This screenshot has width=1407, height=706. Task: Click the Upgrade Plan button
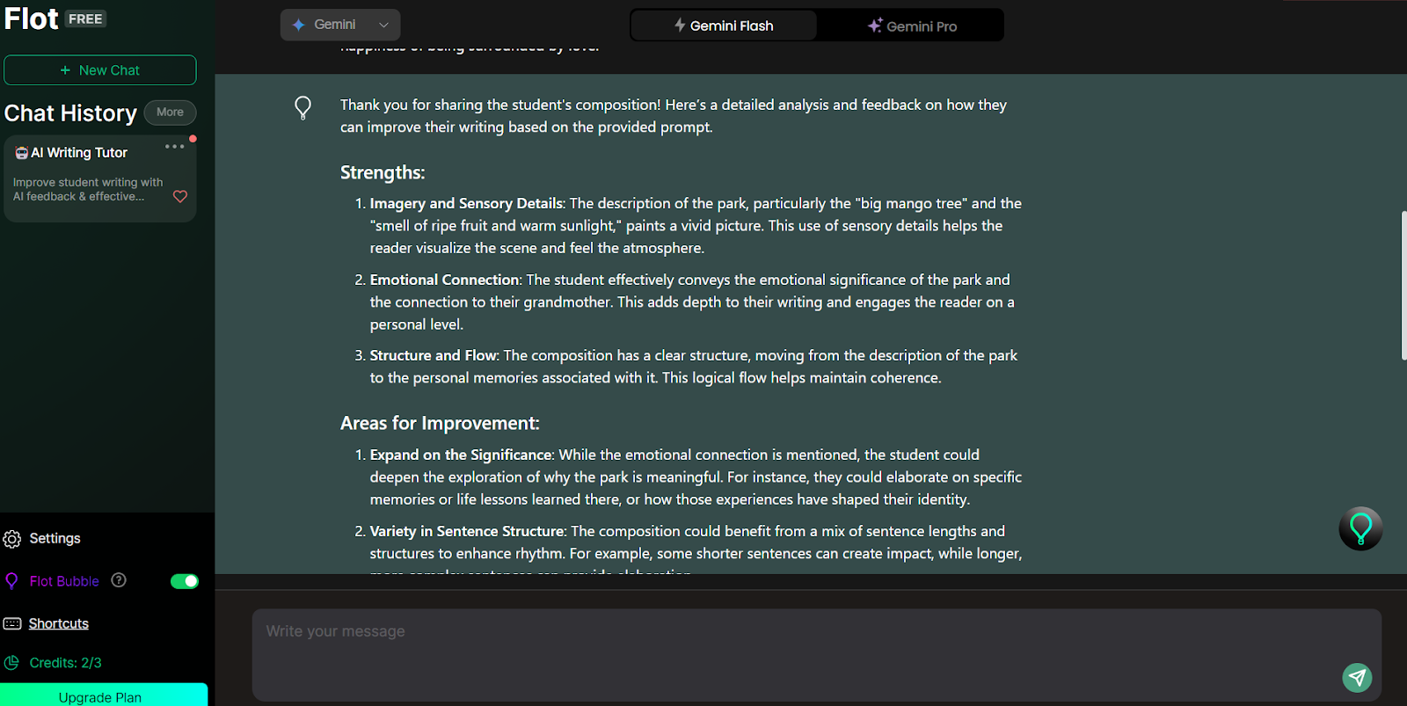tap(104, 695)
